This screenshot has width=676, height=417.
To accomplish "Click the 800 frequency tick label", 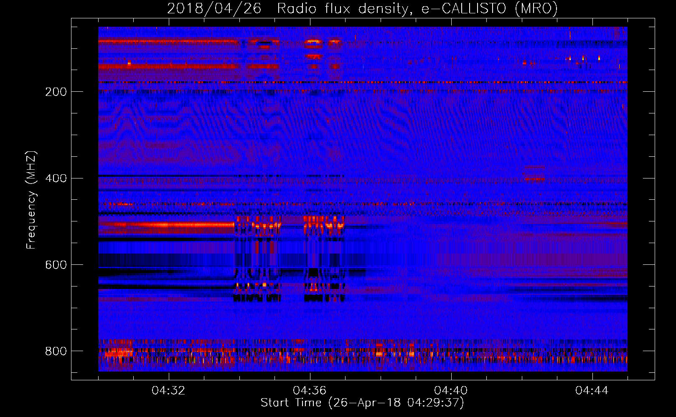I will 56,351.
